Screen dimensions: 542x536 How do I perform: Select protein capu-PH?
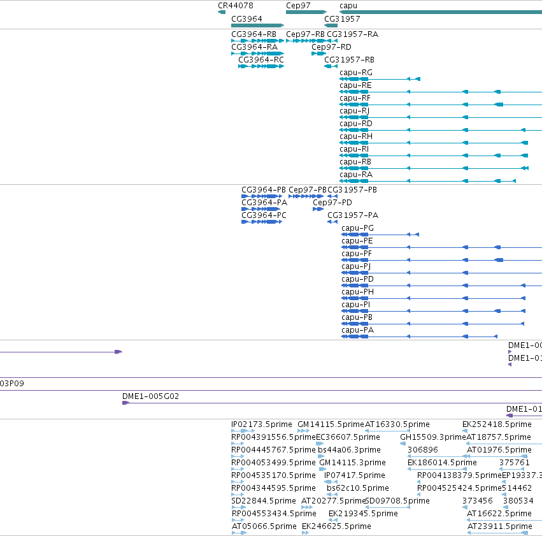[434, 298]
